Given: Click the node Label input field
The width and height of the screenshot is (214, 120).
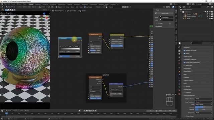Looking at the screenshot, I should pos(167,20).
